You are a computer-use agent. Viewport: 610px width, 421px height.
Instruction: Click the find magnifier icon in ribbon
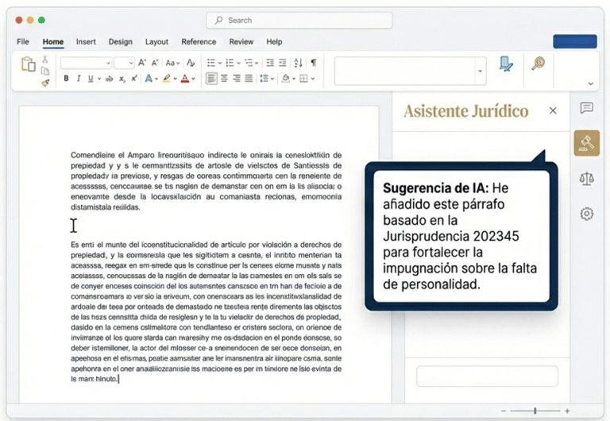pos(539,64)
